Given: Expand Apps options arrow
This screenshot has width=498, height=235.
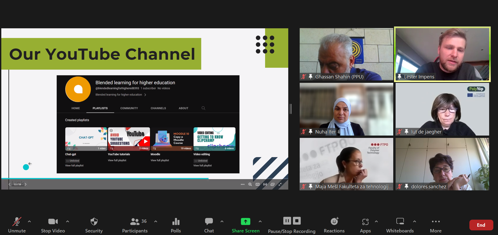Looking at the screenshot, I should click(376, 221).
